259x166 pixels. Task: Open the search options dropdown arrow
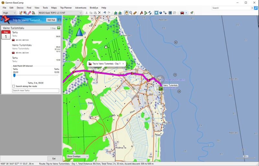252,8
